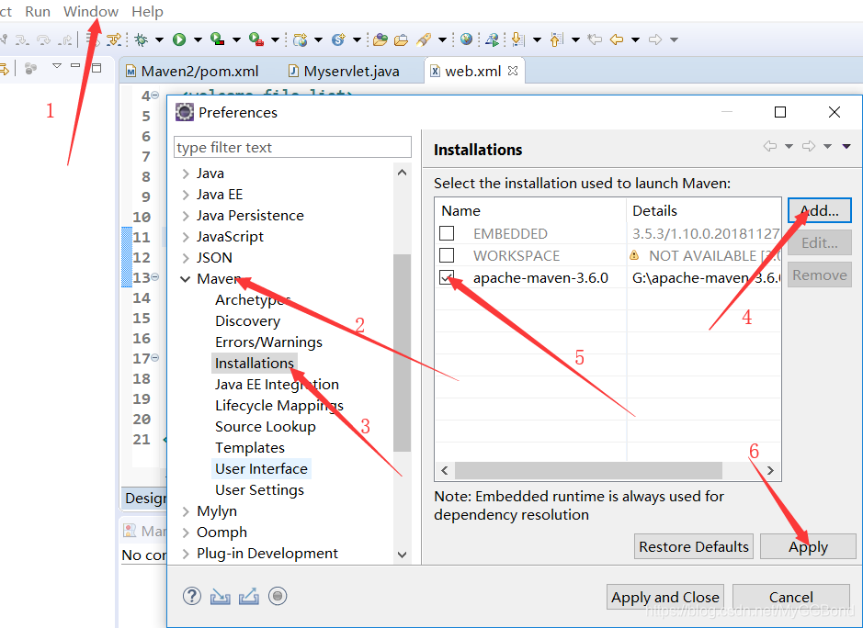Click the Export preferences icon
This screenshot has height=628, width=863.
click(249, 596)
